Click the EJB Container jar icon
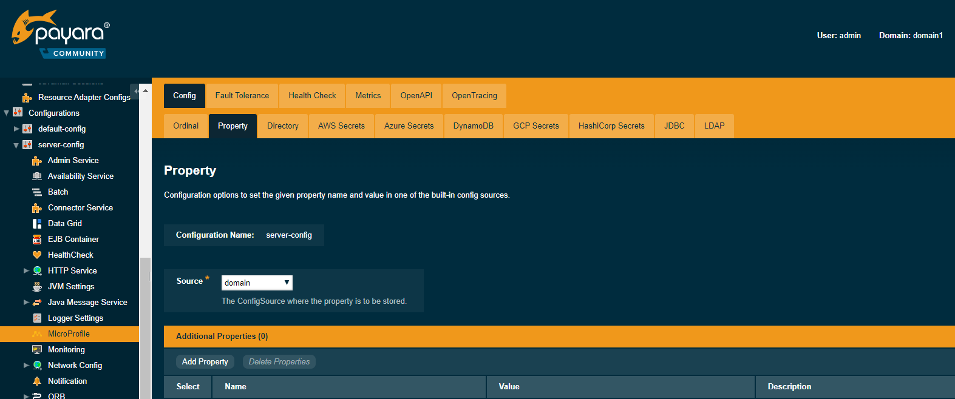 tap(37, 240)
